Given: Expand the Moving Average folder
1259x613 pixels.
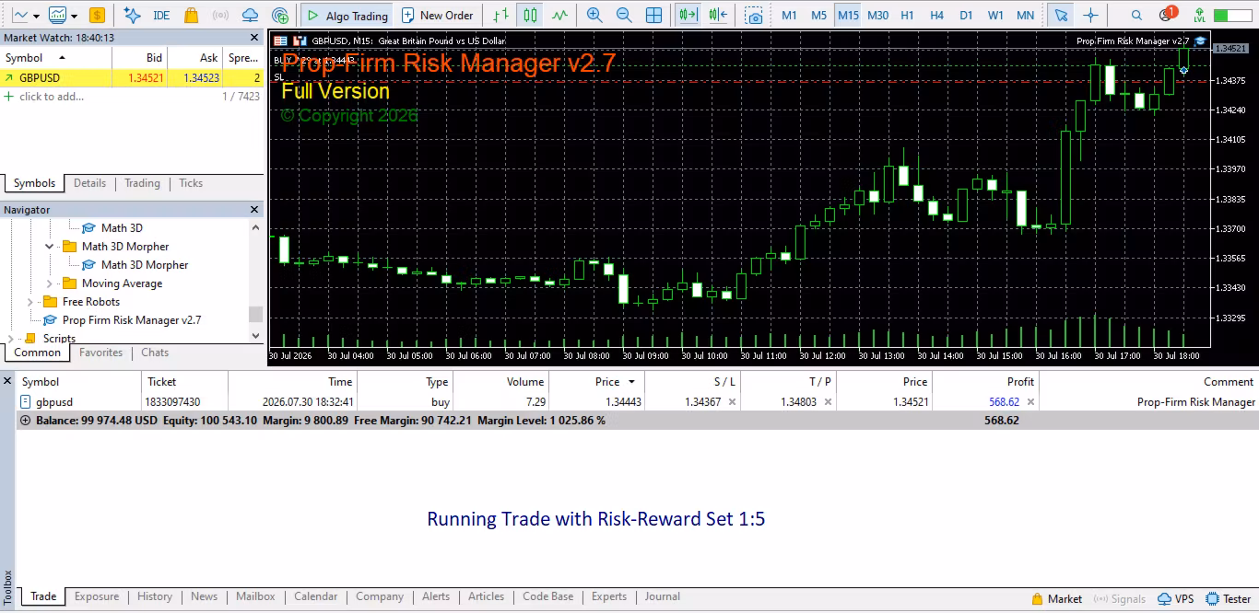Looking at the screenshot, I should 50,283.
